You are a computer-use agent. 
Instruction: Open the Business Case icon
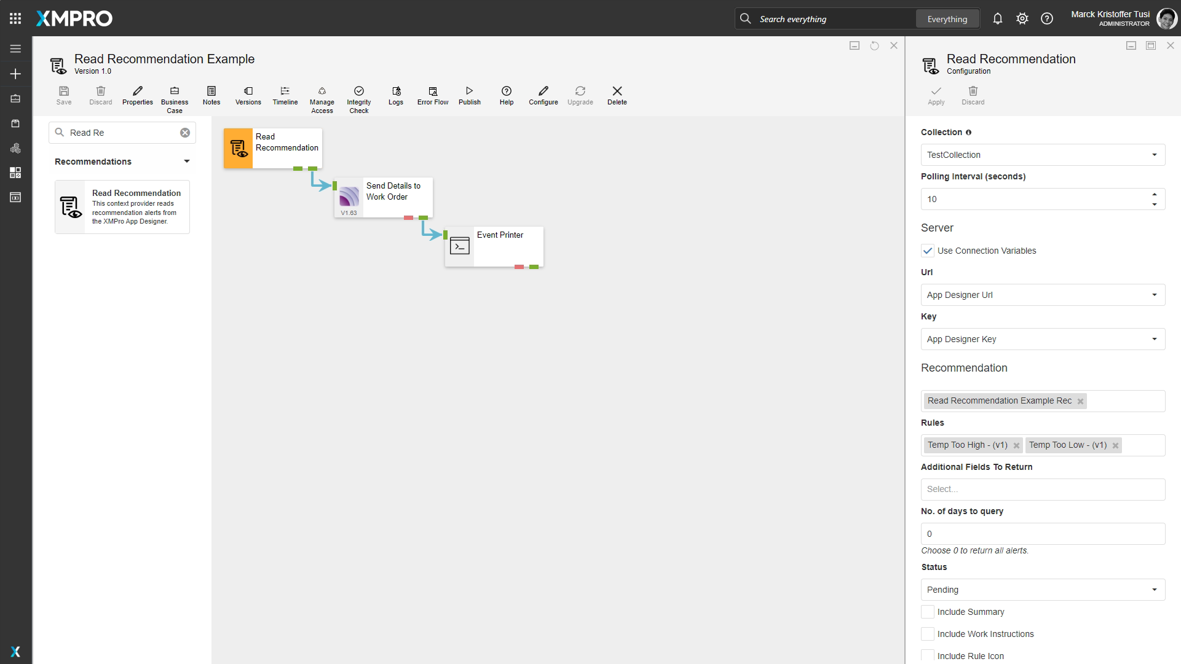pyautogui.click(x=175, y=92)
